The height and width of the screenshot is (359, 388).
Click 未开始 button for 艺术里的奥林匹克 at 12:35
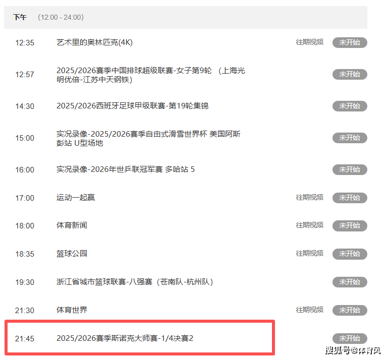(349, 43)
